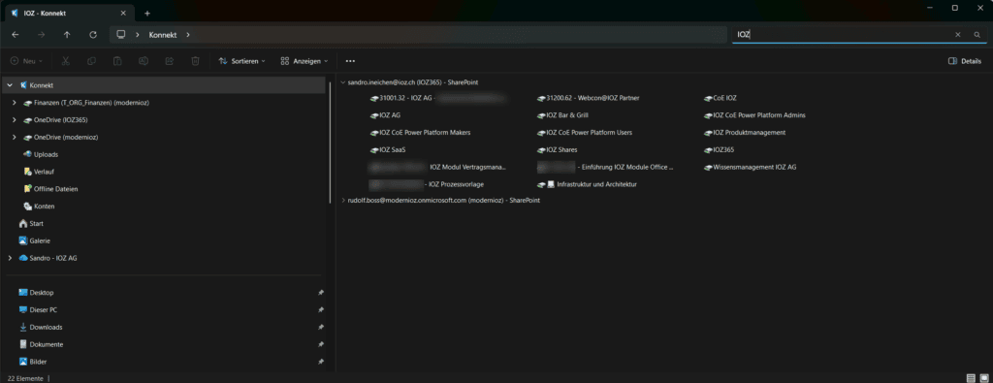The width and height of the screenshot is (993, 383).
Task: Select the IOZ Produktmanagement site
Action: click(745, 133)
